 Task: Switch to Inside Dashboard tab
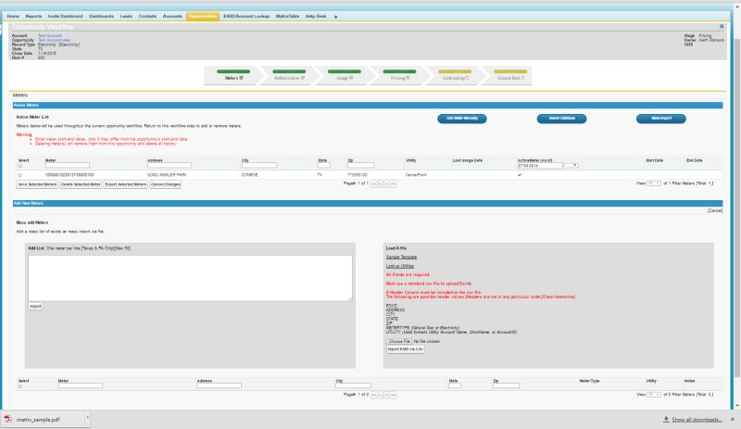(65, 16)
